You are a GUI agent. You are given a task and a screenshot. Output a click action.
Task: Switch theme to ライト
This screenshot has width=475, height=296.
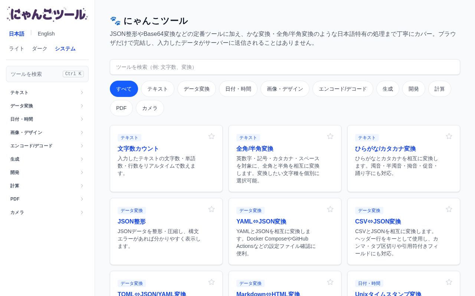click(17, 48)
